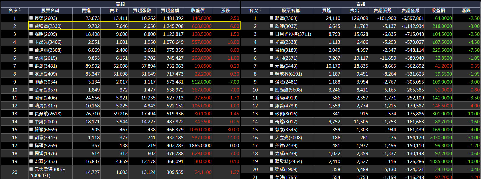Open stock 奇鋐(3017)
The height and width of the screenshot is (179, 481).
coord(286,122)
